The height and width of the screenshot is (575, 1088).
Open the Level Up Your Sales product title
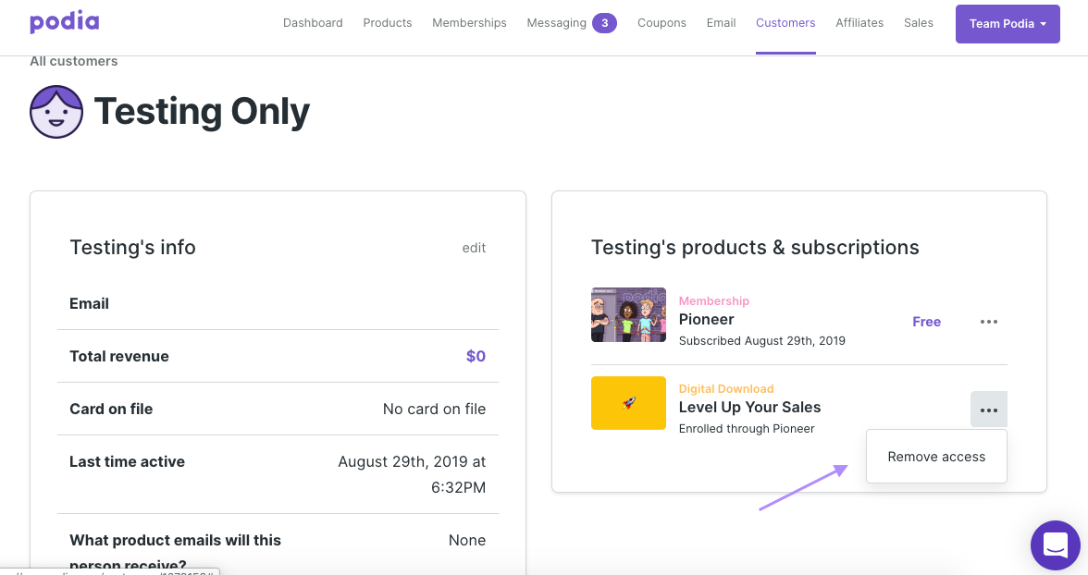pos(749,407)
